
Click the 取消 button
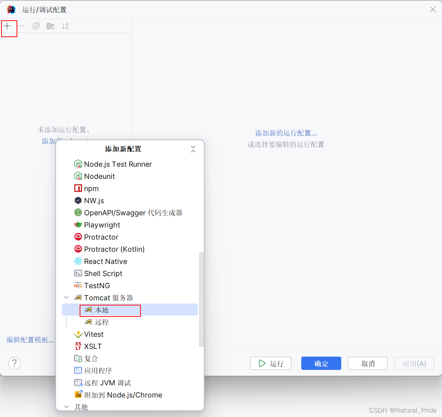(368, 363)
